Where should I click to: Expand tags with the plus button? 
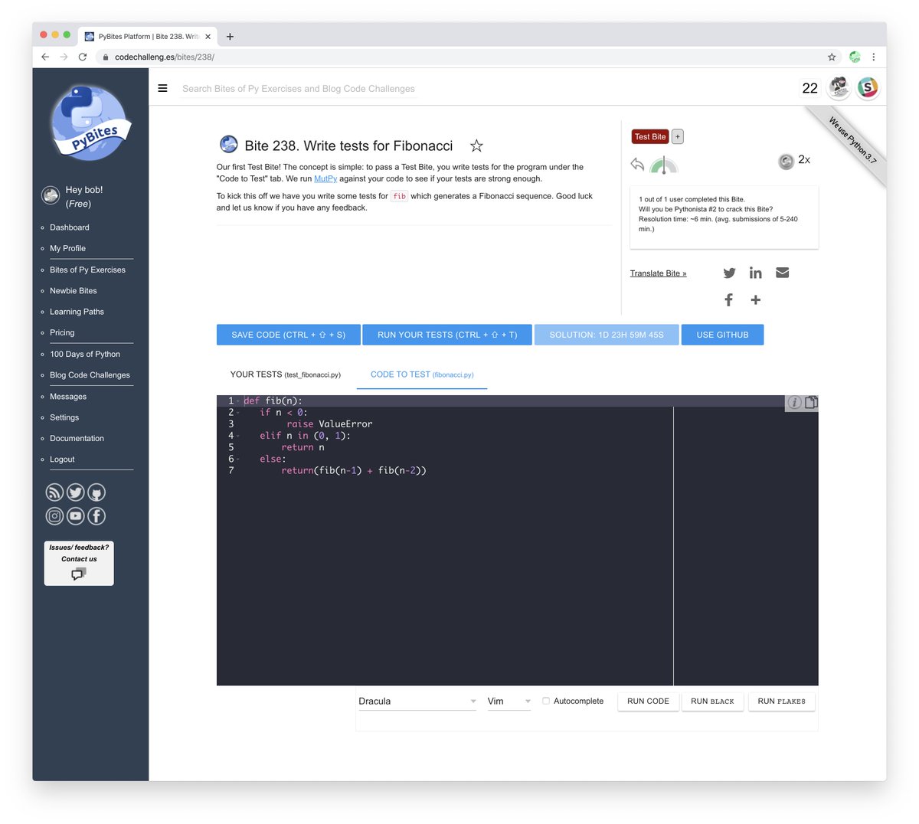click(x=678, y=136)
